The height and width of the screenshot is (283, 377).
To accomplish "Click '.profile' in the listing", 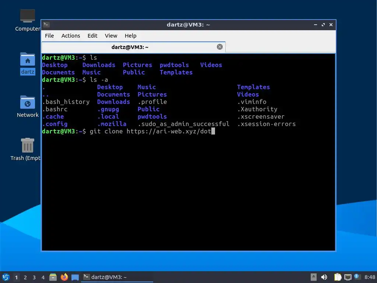I will tap(152, 102).
